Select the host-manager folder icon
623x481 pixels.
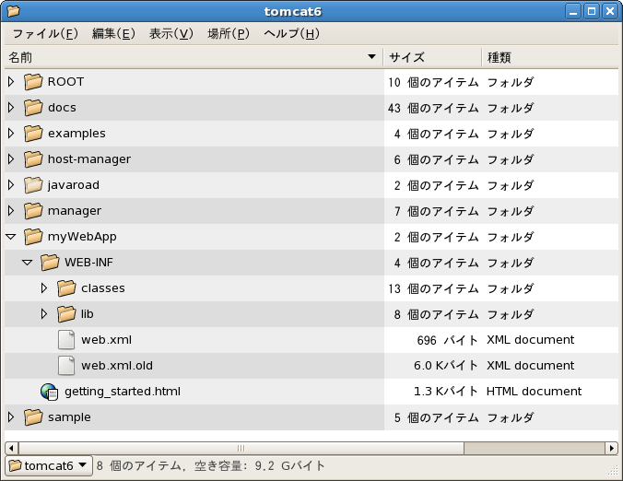(33, 159)
